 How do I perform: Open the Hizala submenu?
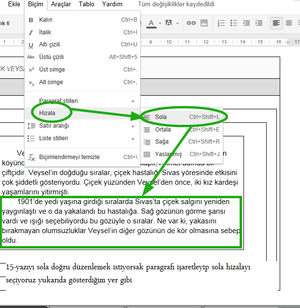point(83,113)
